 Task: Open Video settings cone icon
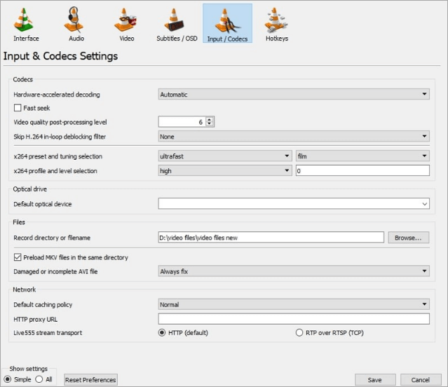[x=125, y=22]
